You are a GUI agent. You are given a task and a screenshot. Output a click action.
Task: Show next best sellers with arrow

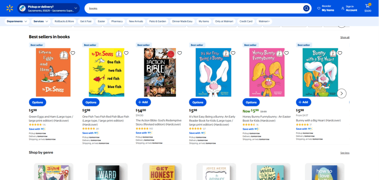tap(342, 93)
